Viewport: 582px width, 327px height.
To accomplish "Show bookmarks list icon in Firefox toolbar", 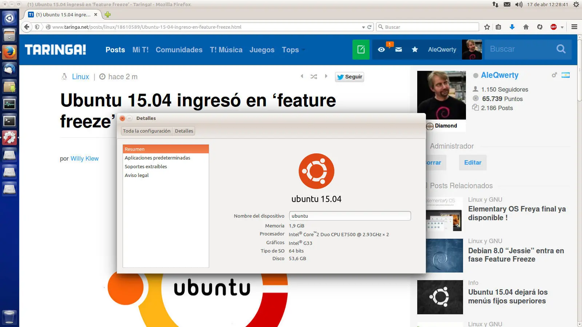I will (498, 27).
